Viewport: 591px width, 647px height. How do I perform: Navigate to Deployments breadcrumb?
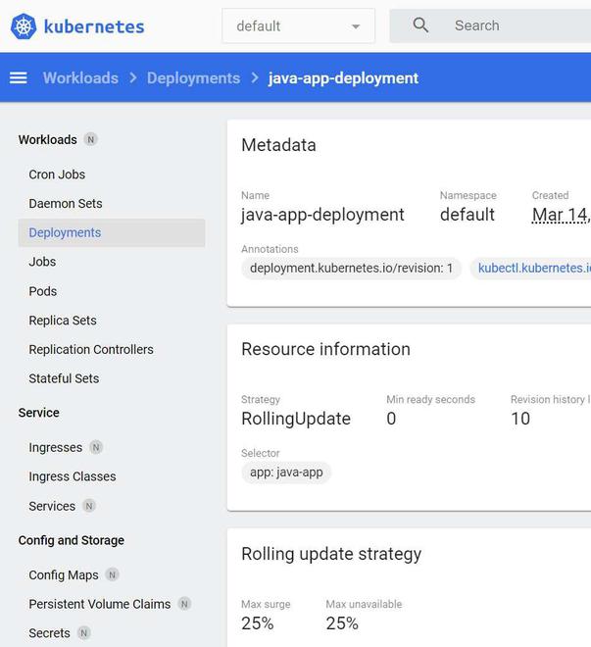(193, 78)
